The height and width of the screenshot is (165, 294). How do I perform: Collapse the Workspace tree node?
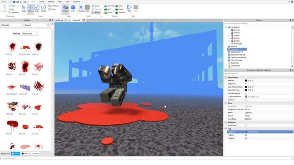tap(226, 27)
